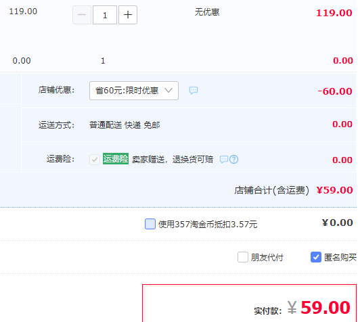Click the 朋友代付 label text
This screenshot has width=358, height=322.
tap(267, 258)
